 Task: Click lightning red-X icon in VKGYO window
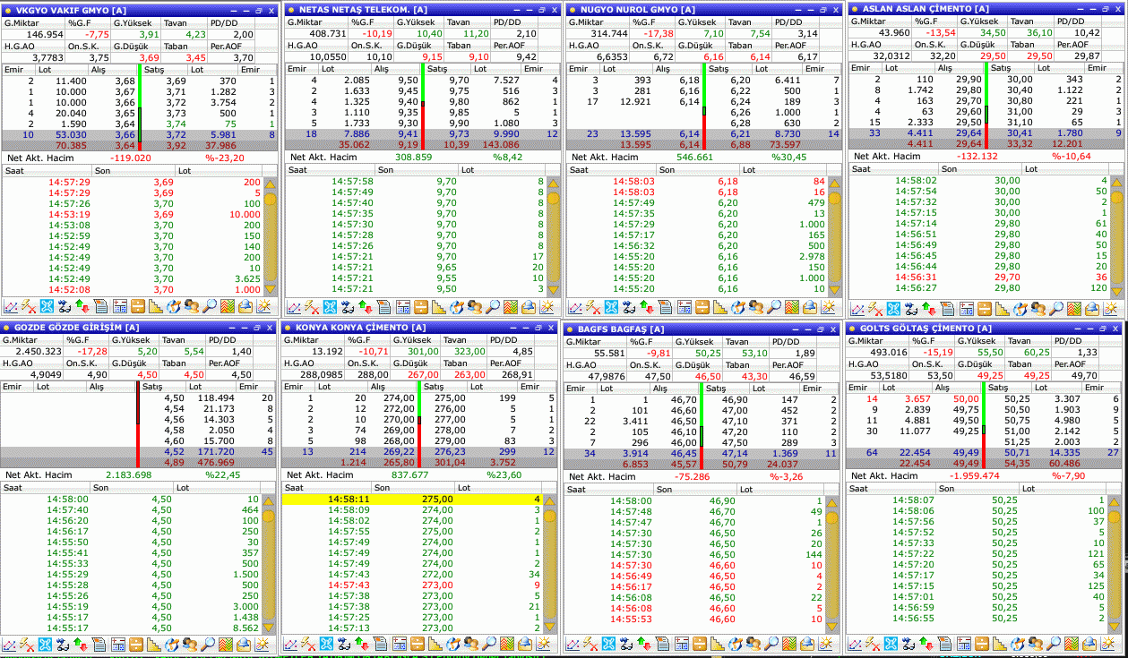tap(27, 307)
